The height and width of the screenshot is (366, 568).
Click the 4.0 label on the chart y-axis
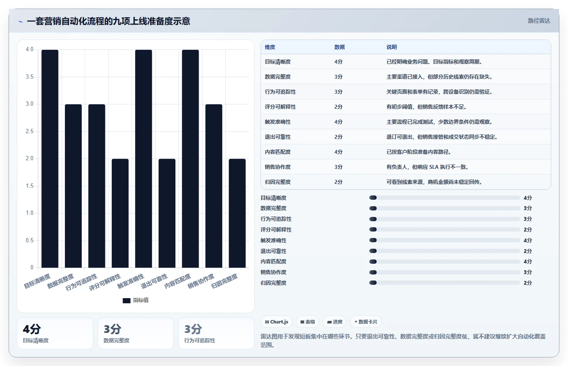tap(30, 50)
